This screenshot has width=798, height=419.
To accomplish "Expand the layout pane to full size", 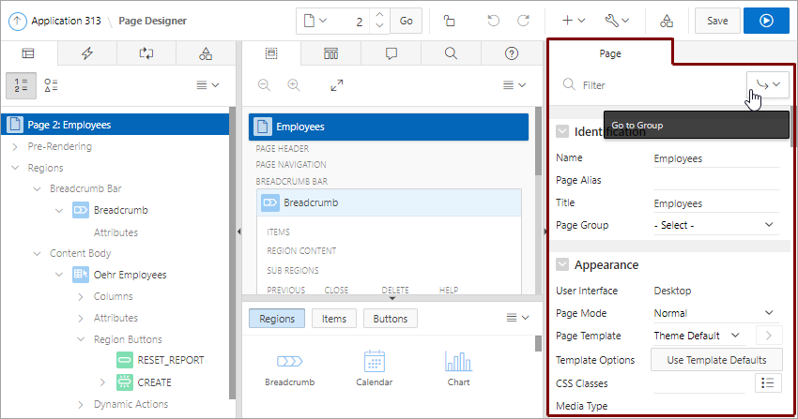I will coord(336,85).
